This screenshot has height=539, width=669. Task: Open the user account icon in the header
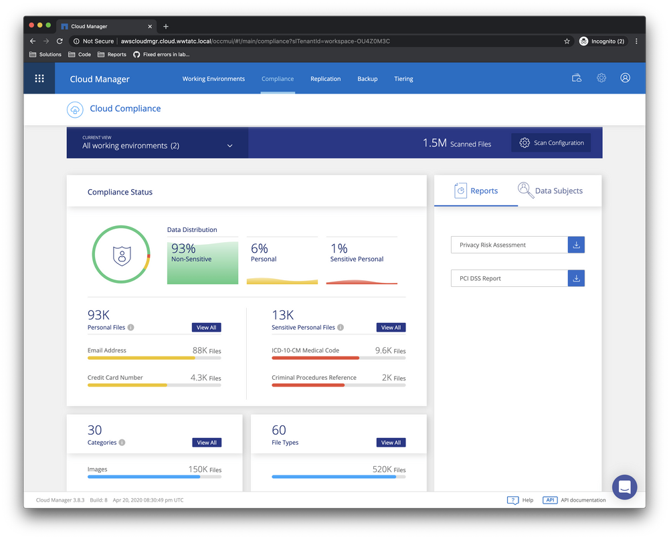[625, 78]
